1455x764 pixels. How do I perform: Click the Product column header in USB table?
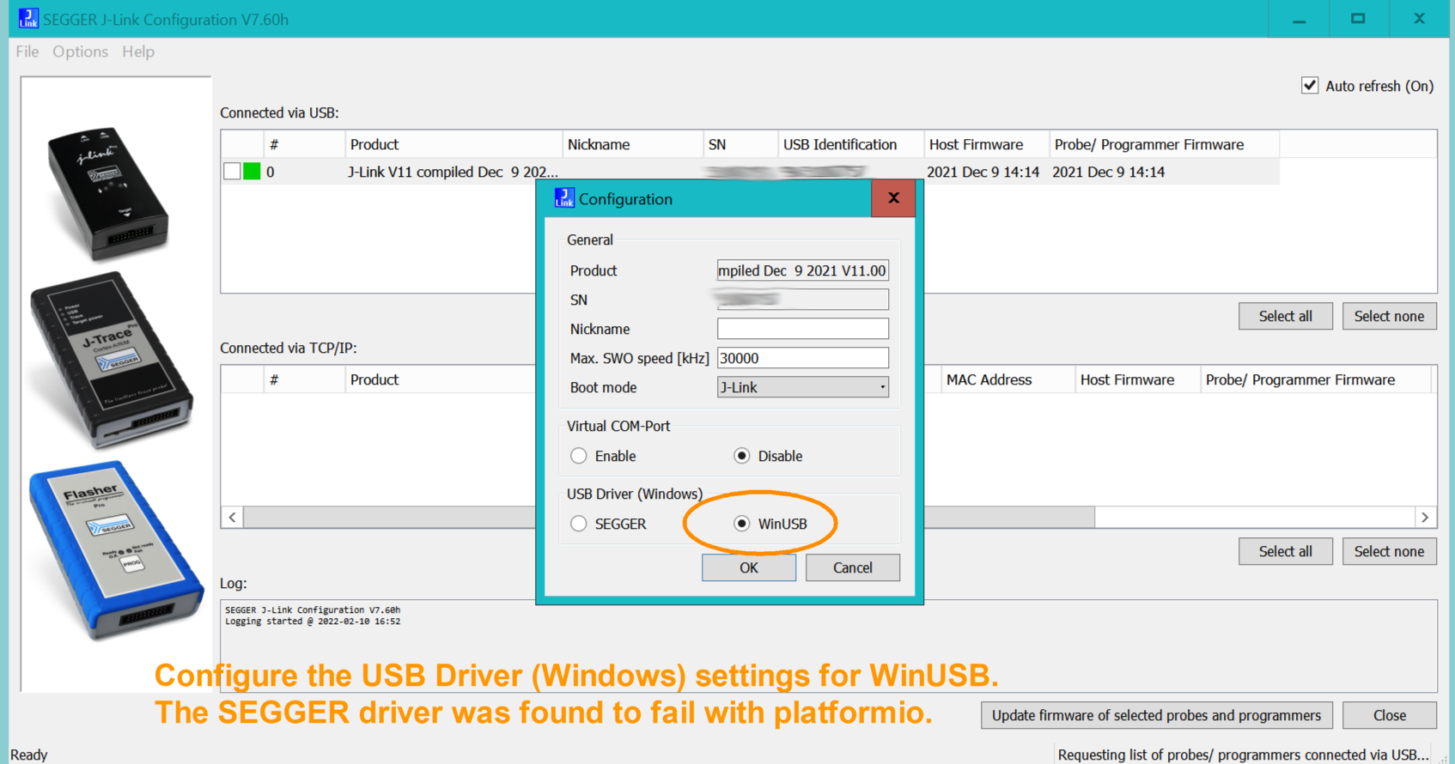(453, 144)
